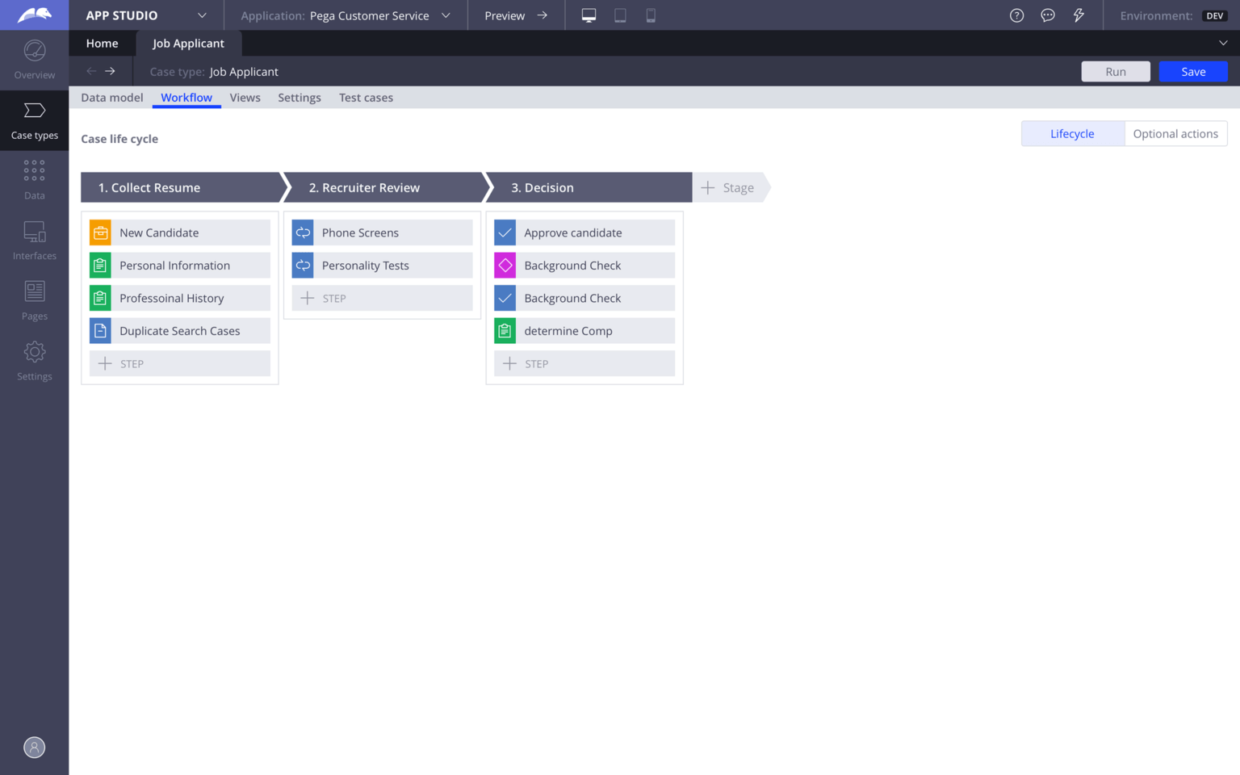
Task: Expand the APP STUDIO dropdown
Action: point(201,15)
